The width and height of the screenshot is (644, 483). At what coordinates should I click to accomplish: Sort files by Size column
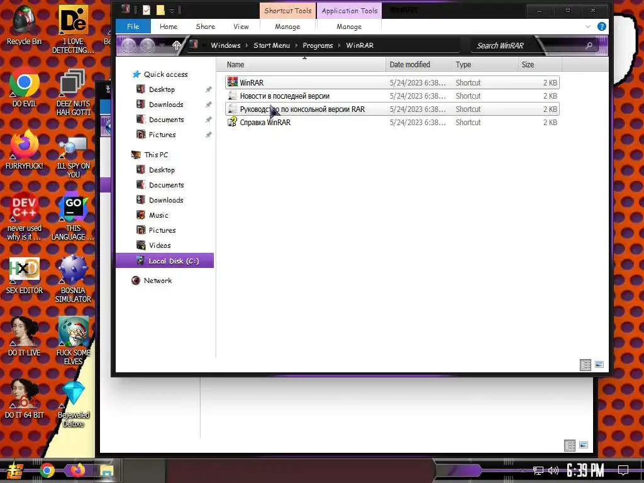(539, 65)
